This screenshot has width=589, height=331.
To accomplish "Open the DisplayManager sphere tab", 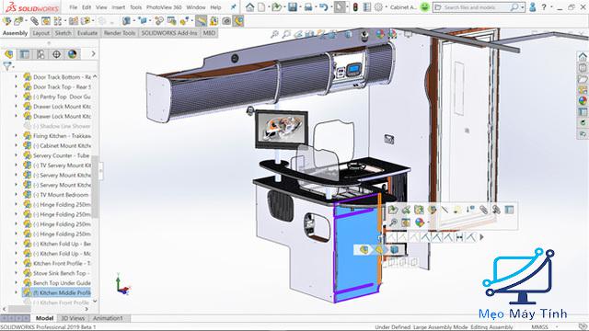I will tap(73, 54).
